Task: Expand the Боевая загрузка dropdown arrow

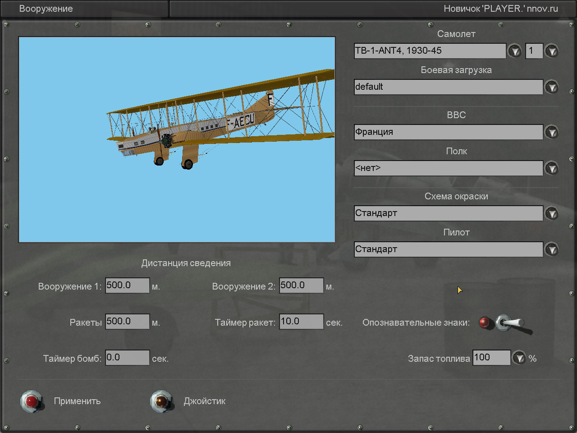Action: coord(551,87)
